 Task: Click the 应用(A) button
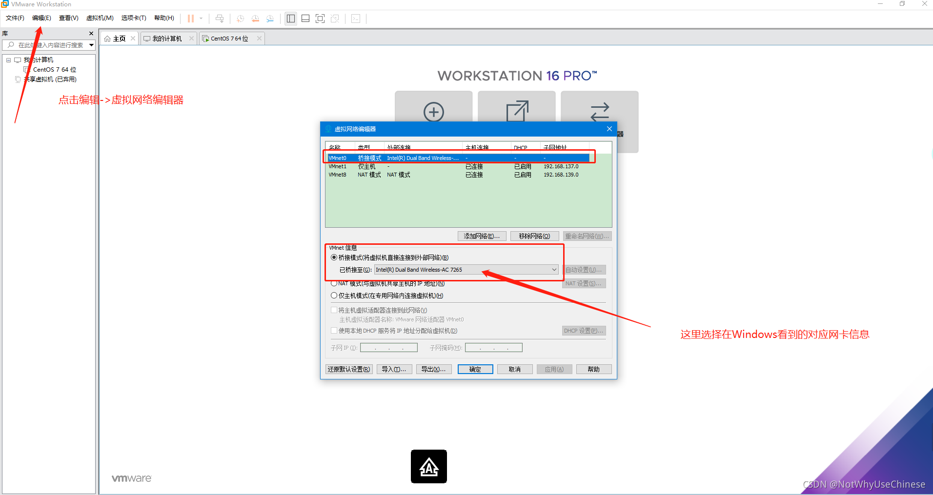coord(554,369)
